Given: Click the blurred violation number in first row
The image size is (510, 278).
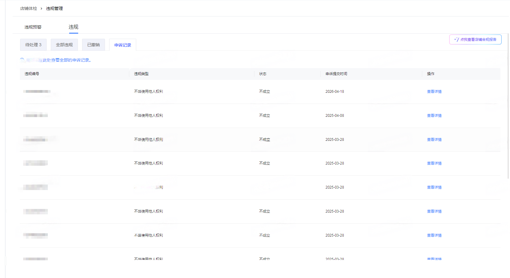Looking at the screenshot, I should 37,91.
